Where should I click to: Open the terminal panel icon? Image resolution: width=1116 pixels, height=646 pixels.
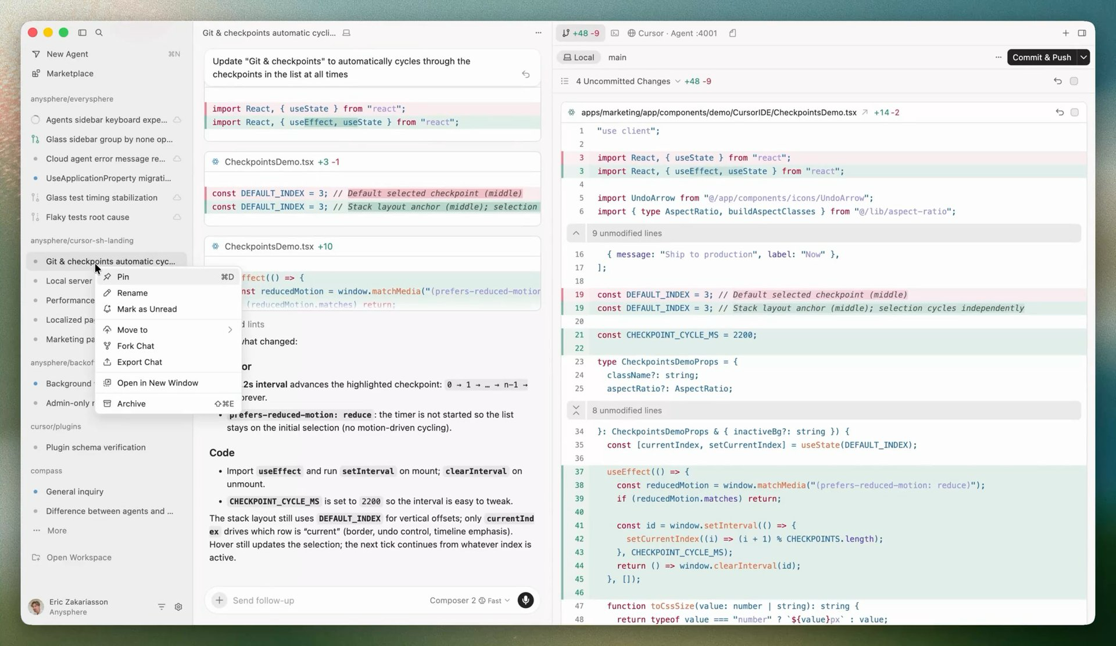tap(615, 33)
